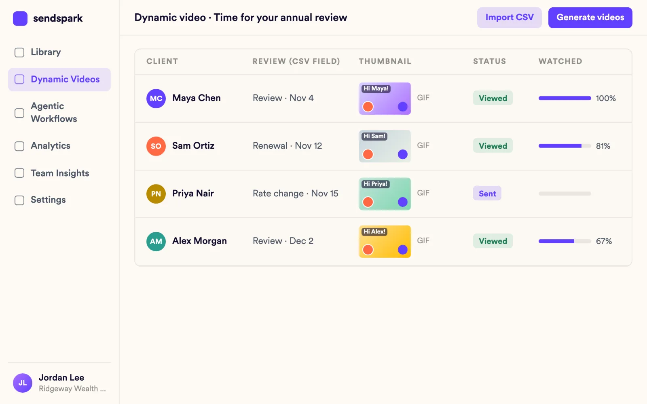Image resolution: width=647 pixels, height=404 pixels.
Task: Click Alex Morgan's 67% watched bar
Action: click(x=565, y=241)
